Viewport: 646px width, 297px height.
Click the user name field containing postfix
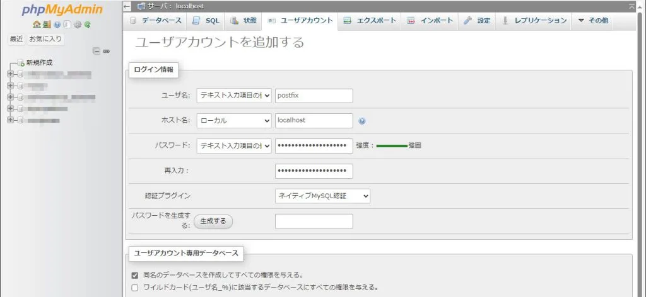coord(314,96)
